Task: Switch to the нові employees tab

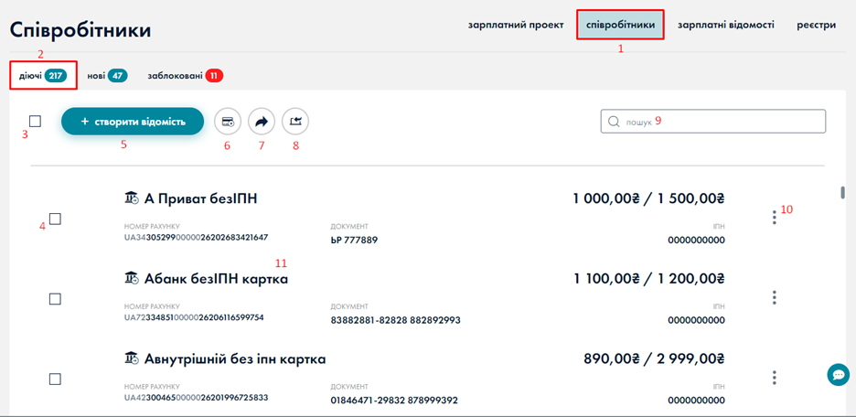Action: pyautogui.click(x=106, y=76)
